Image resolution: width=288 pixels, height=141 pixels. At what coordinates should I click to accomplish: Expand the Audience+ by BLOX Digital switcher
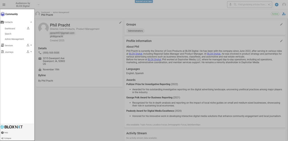click(38, 5)
